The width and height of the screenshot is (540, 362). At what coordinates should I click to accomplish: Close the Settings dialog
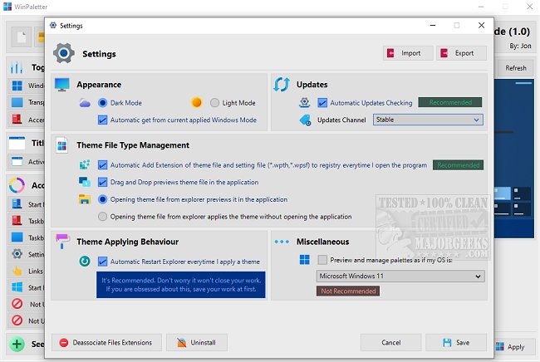click(x=481, y=25)
